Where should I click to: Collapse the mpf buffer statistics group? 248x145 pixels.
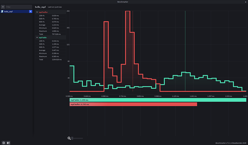[37, 12]
